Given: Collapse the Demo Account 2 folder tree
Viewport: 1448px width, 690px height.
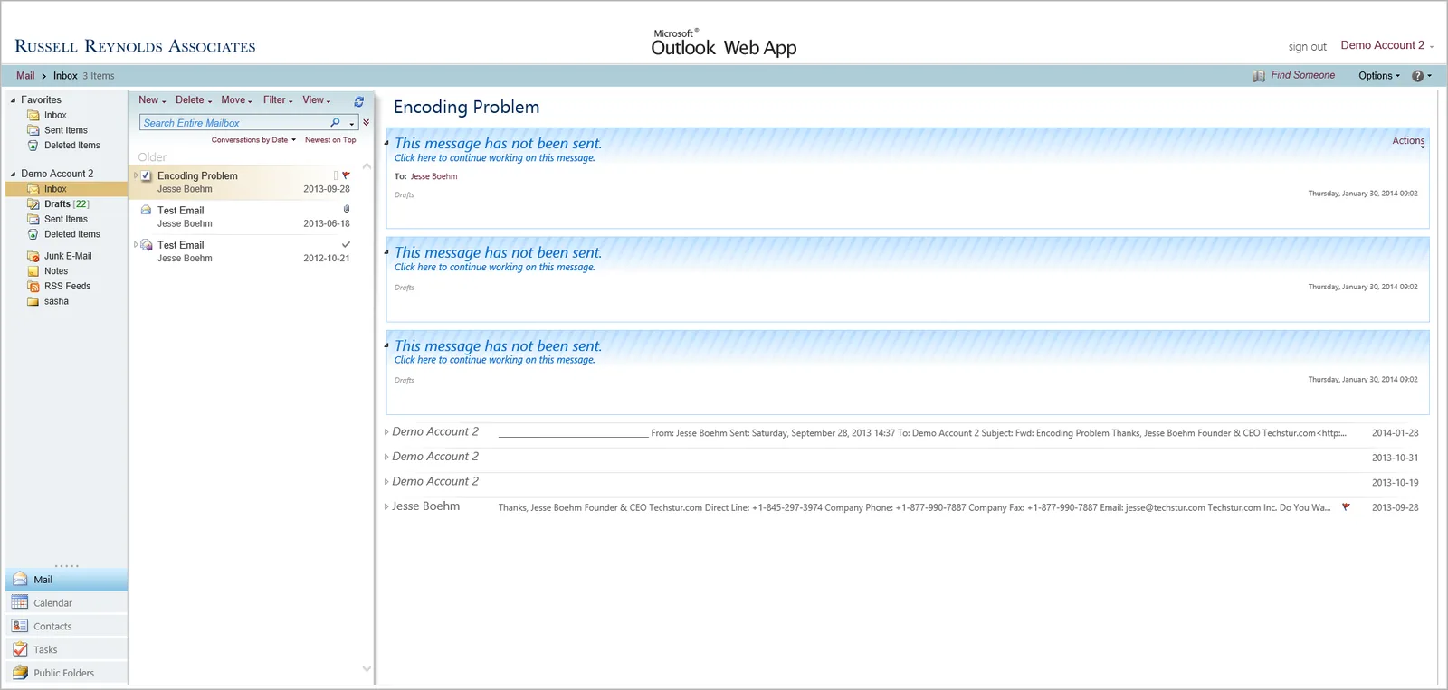Looking at the screenshot, I should (13, 174).
